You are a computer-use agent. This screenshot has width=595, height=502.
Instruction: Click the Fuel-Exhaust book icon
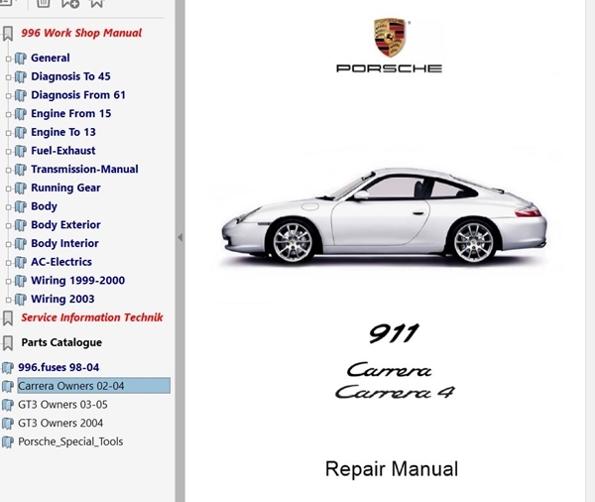[x=21, y=151]
